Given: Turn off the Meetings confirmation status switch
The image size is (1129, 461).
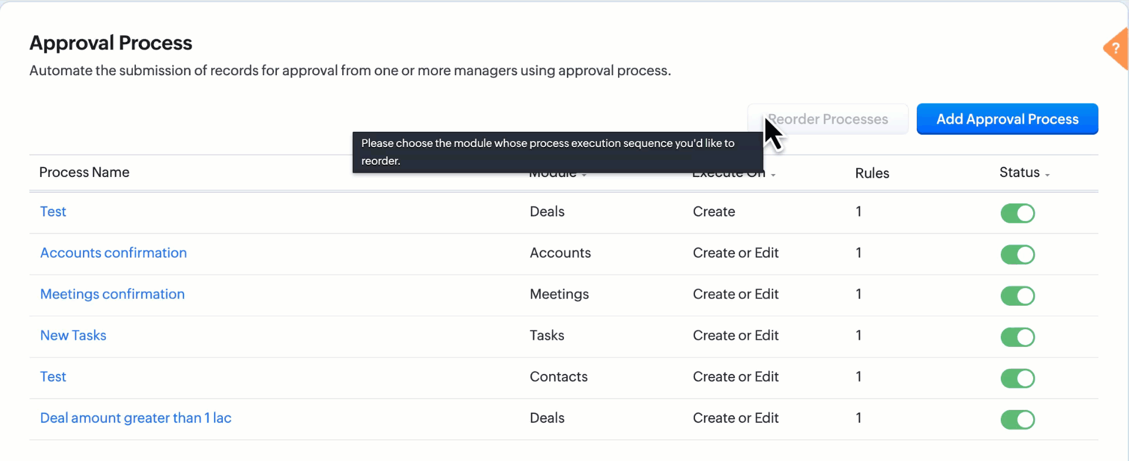Looking at the screenshot, I should pos(1017,296).
